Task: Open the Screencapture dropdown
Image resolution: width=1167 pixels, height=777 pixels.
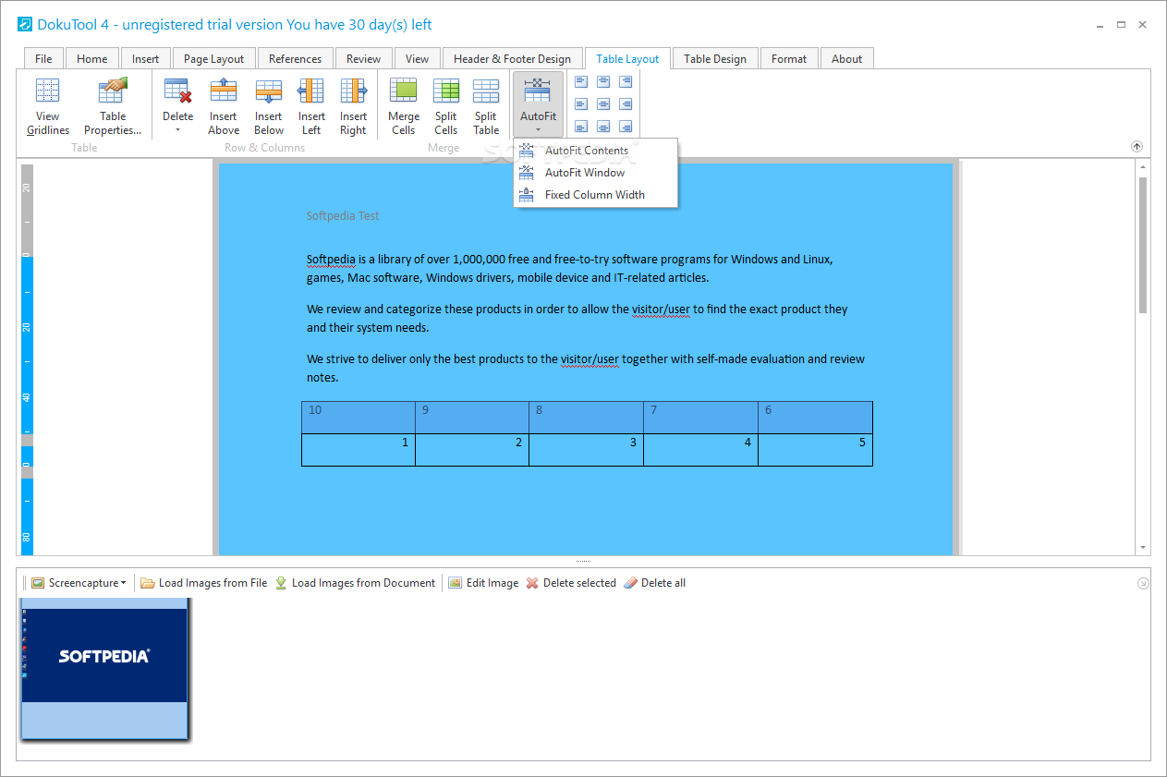Action: coord(79,583)
